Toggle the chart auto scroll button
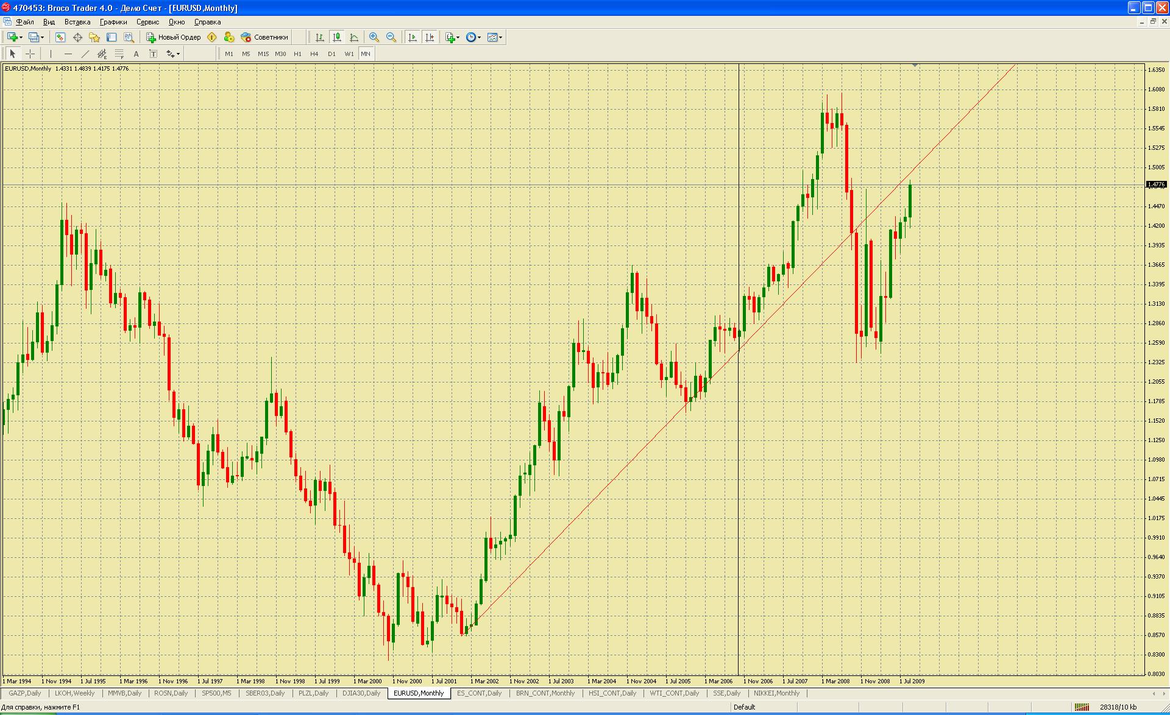Screen dimensions: 1170x715 pos(413,37)
